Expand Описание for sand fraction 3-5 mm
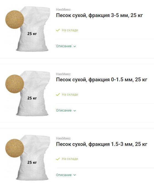154x186 pixels. point(66,46)
